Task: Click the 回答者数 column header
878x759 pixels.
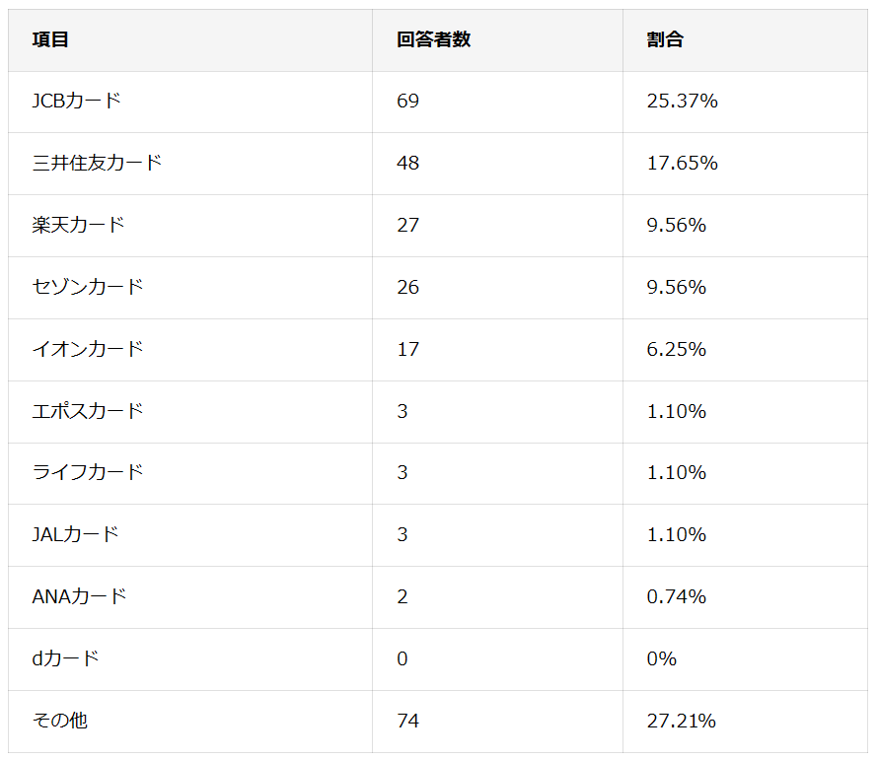Action: coord(433,40)
